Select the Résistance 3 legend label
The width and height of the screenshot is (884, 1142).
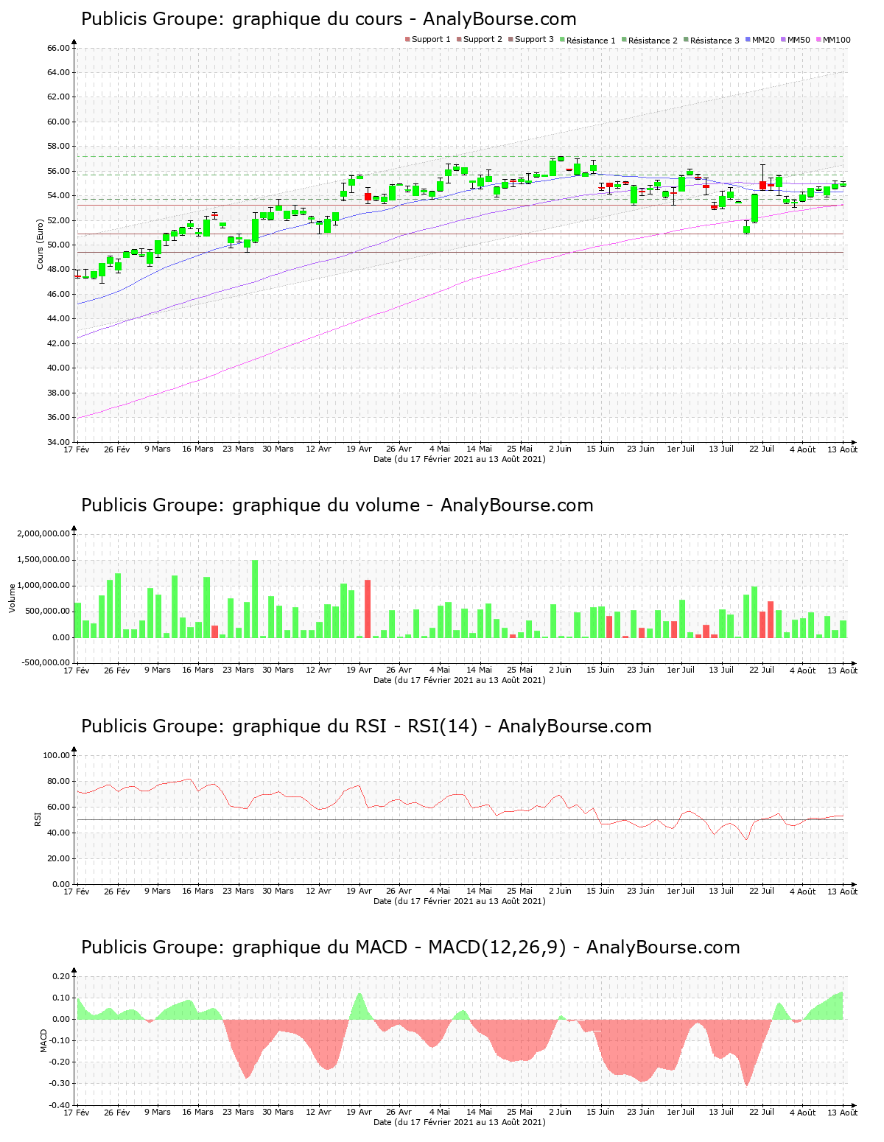715,41
